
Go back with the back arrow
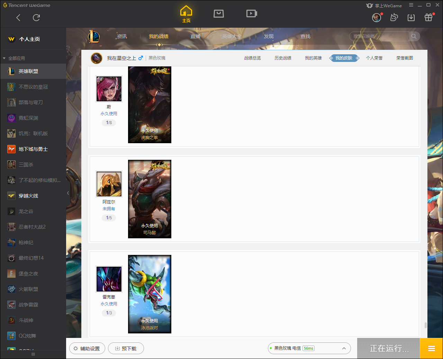(x=18, y=18)
